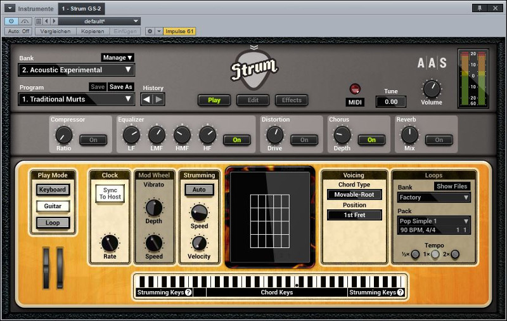
Task: Select half-speed loop tempo
Action: [x=416, y=254]
